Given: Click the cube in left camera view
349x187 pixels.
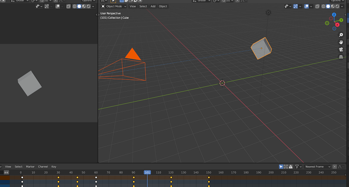Looking at the screenshot, I should (30, 83).
